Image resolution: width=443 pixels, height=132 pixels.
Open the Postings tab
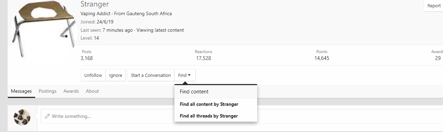point(48,91)
